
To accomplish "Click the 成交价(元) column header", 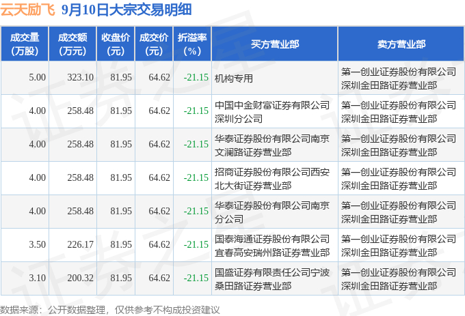I will point(154,44).
